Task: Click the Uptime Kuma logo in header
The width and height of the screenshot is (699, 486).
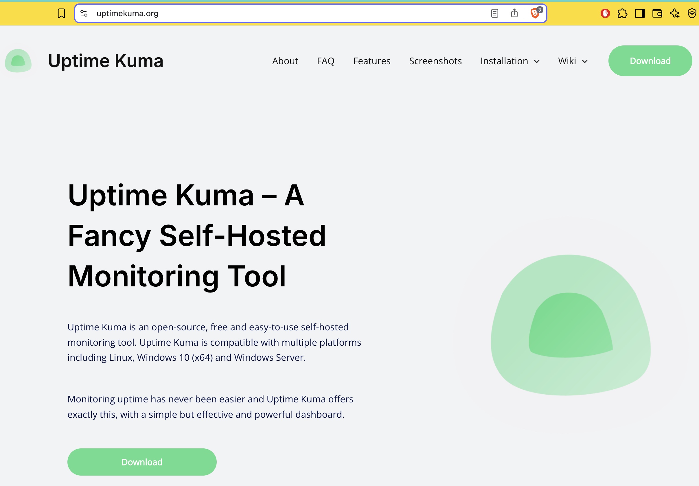Action: (x=18, y=61)
